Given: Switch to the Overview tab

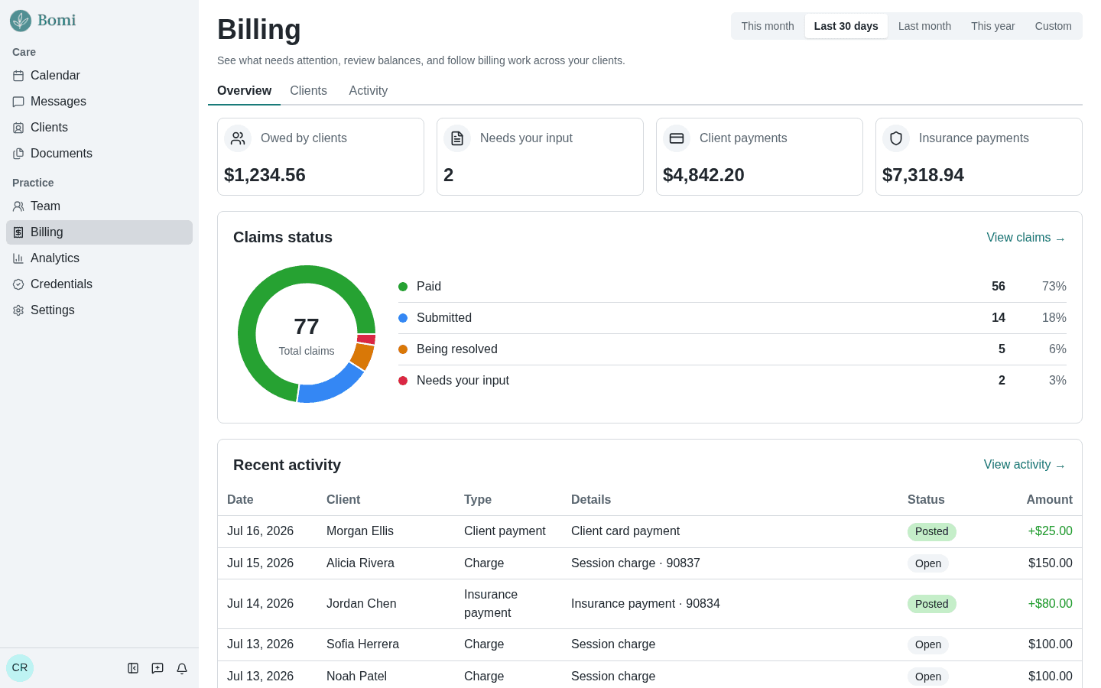Looking at the screenshot, I should click(244, 91).
